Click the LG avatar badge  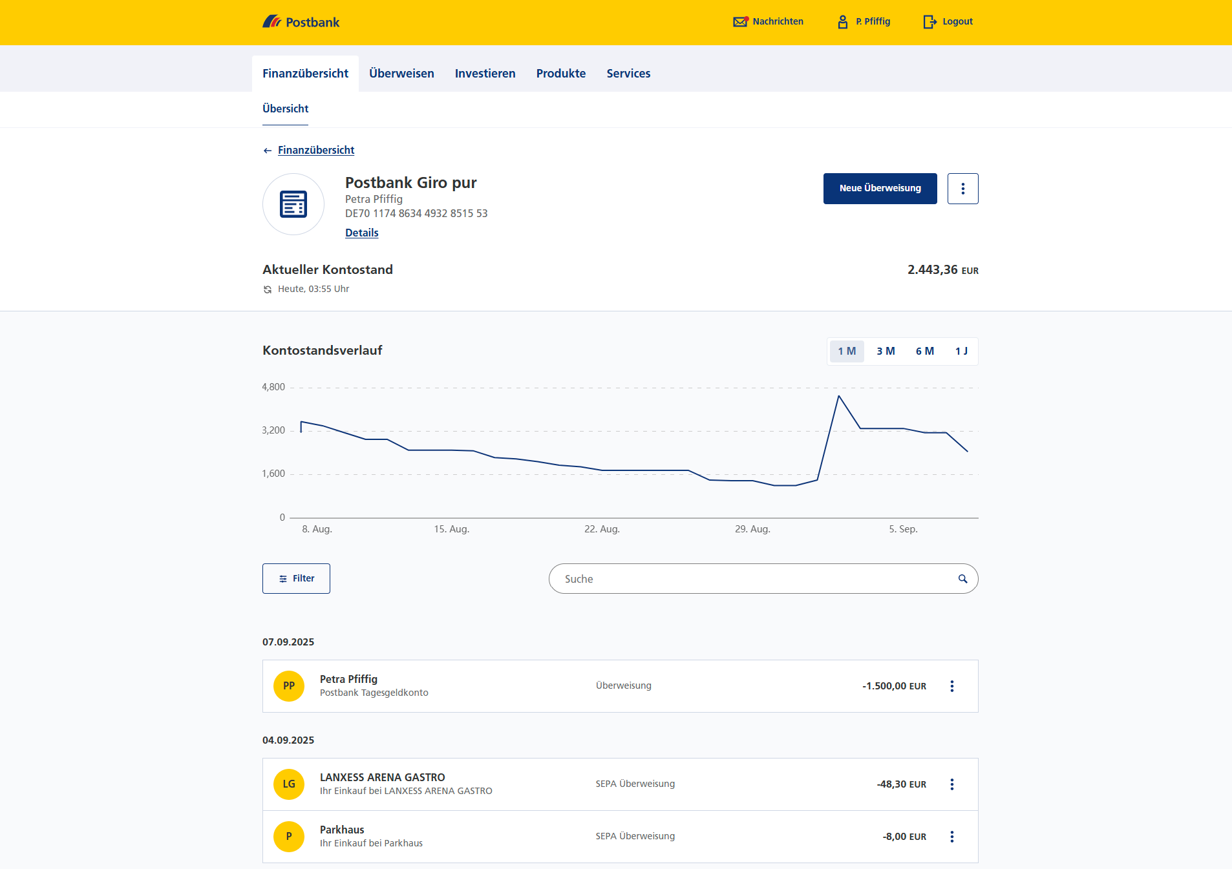tap(289, 784)
